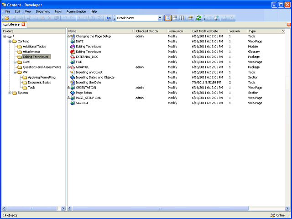Click the red X Delete toolbar icon
Image resolution: width=292 pixels, height=219 pixels.
[50, 18]
